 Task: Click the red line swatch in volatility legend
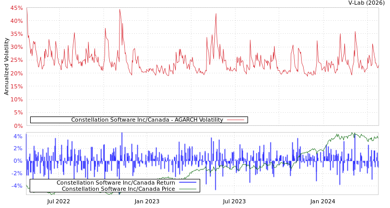(236, 120)
